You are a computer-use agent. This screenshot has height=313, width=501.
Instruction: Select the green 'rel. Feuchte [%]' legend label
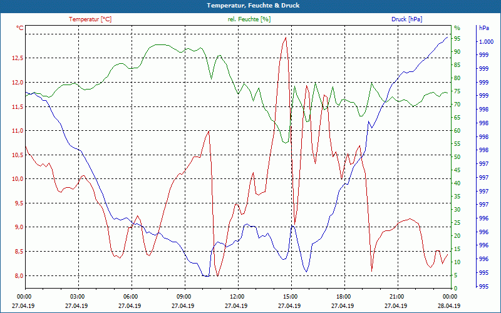(x=249, y=19)
